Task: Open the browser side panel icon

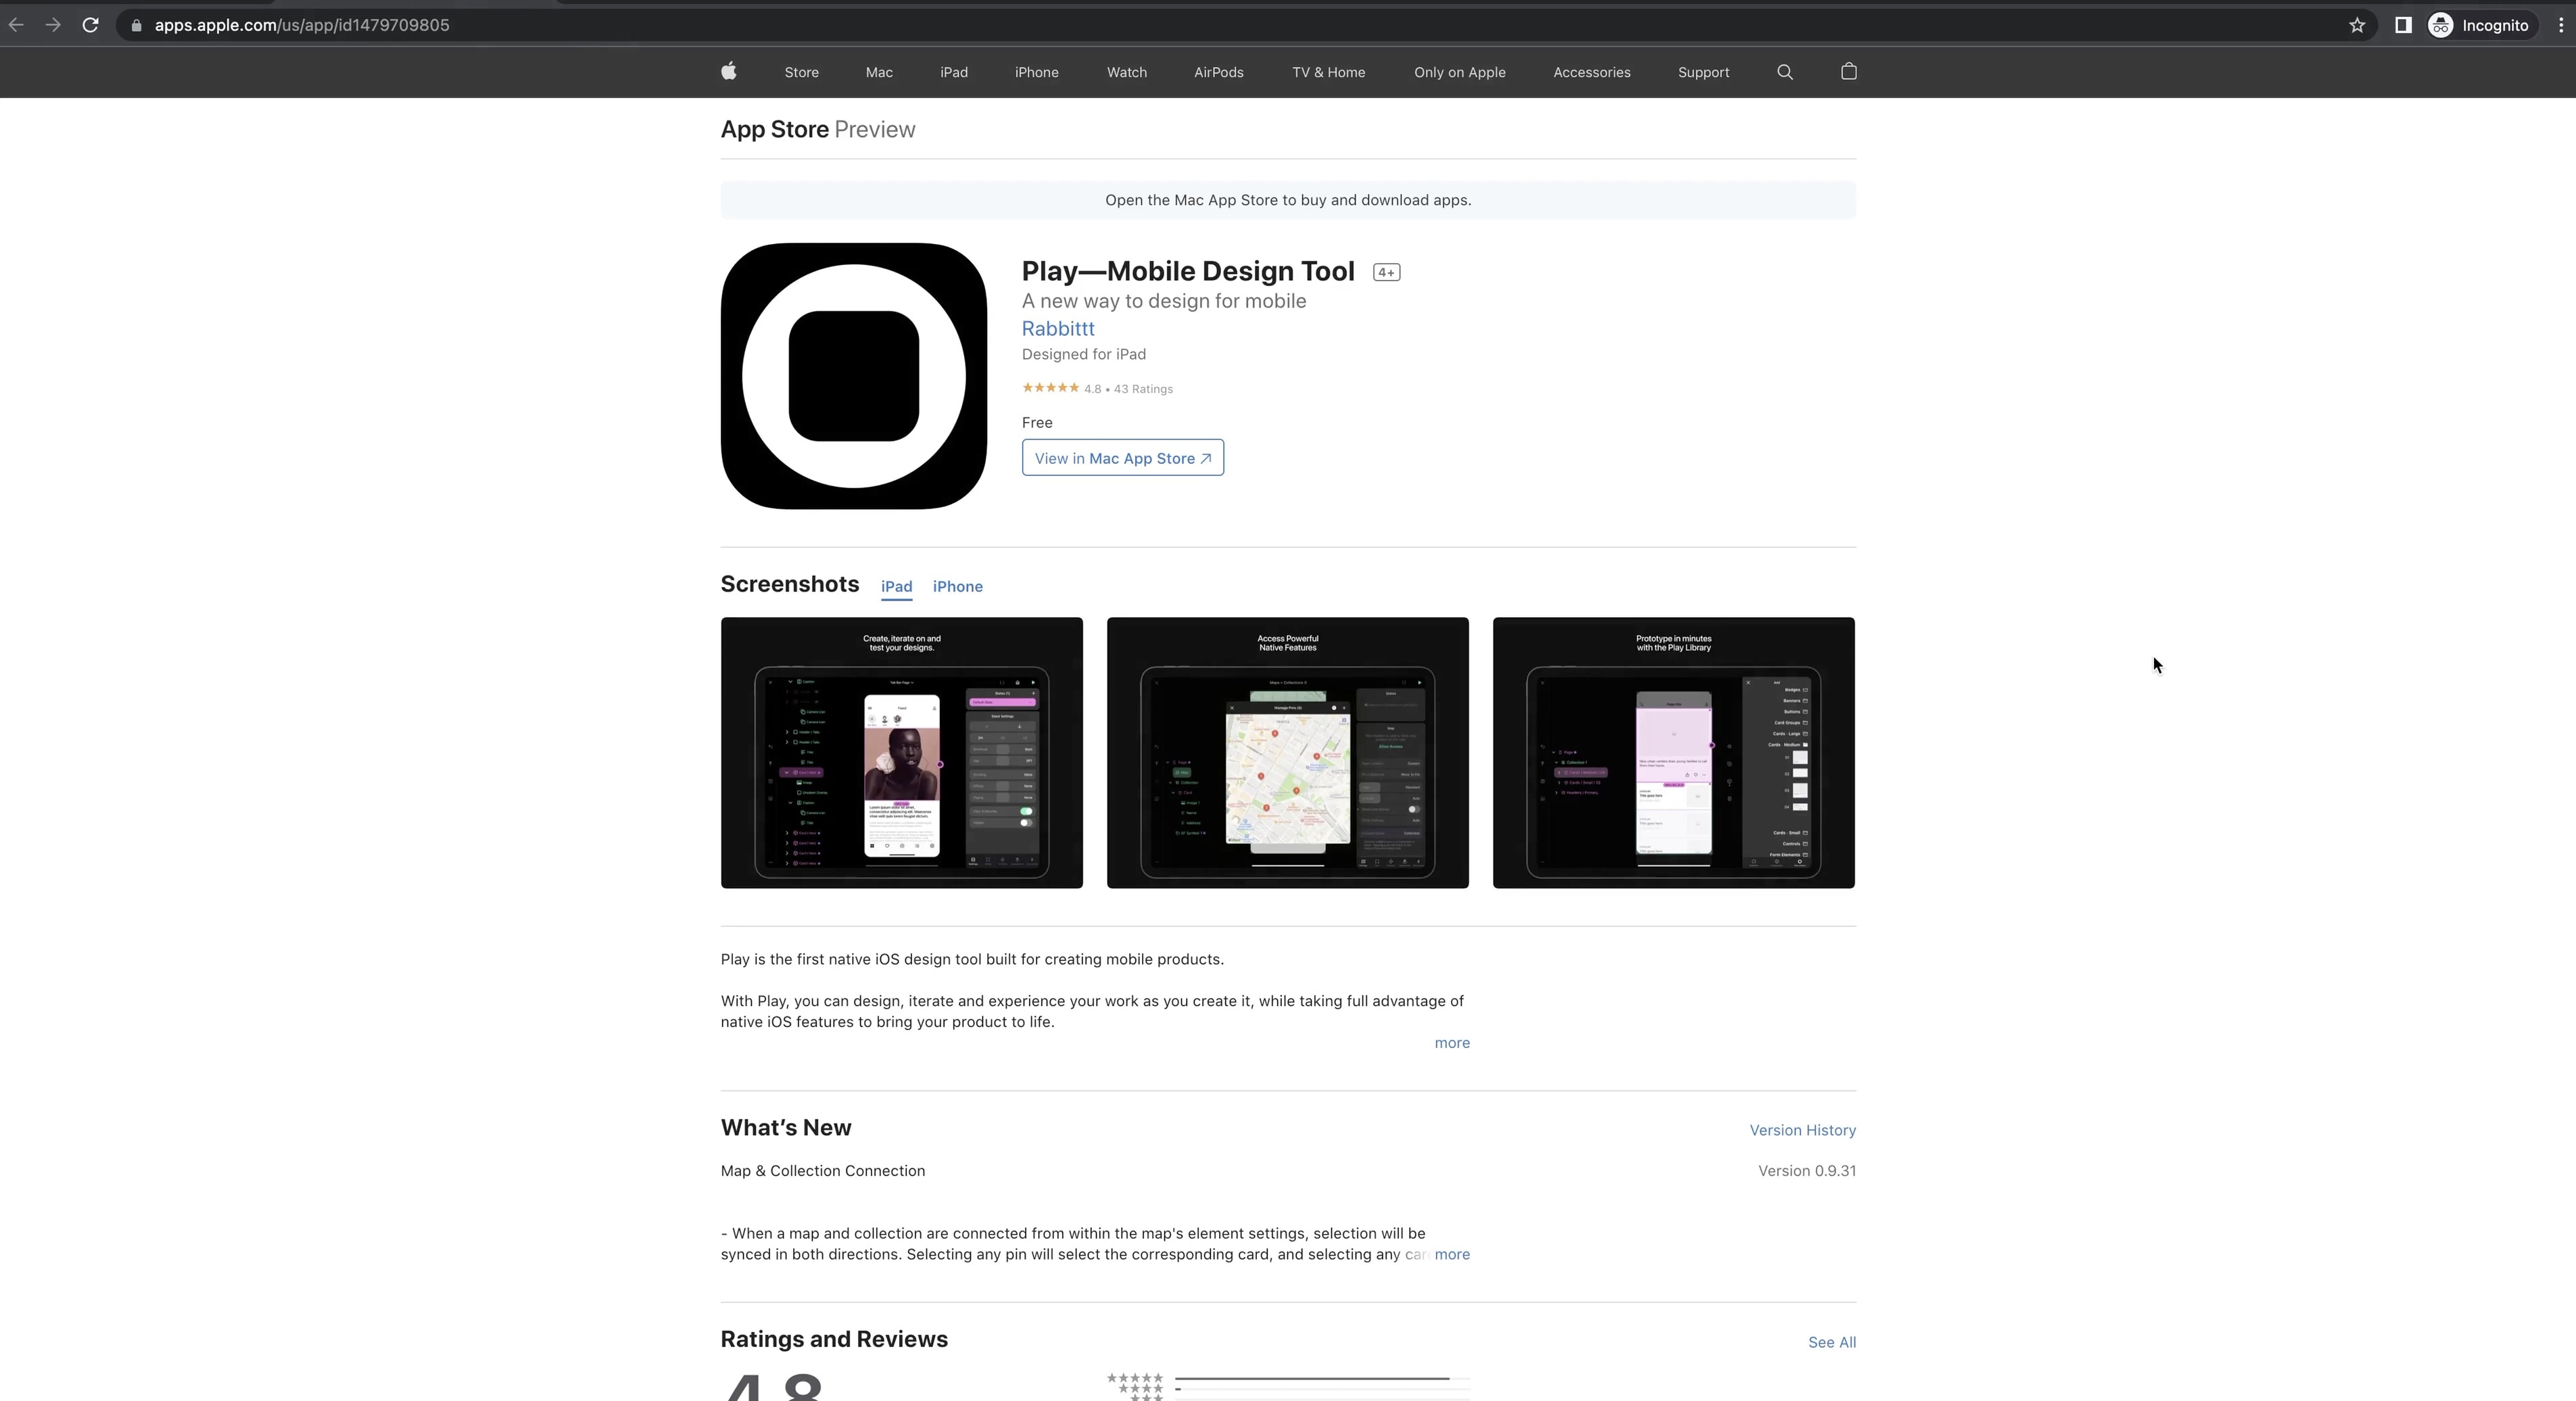Action: tap(2402, 25)
